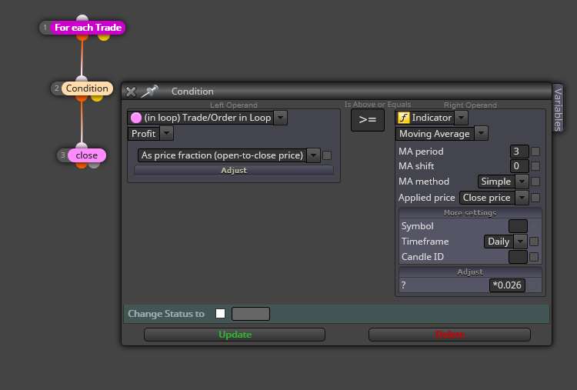Open the As price fraction dropdown
The image size is (577, 390).
click(x=313, y=155)
